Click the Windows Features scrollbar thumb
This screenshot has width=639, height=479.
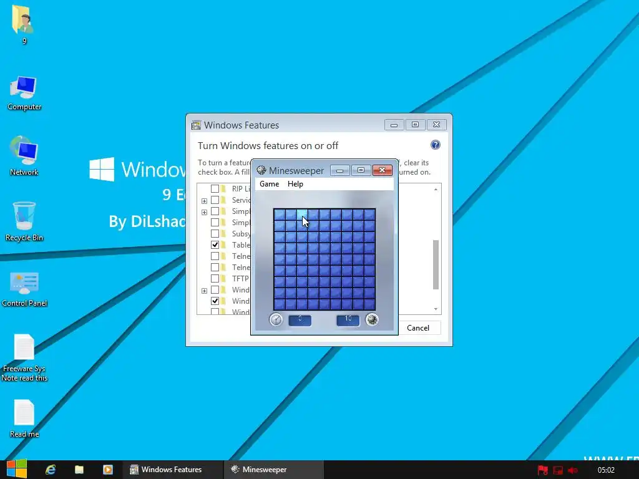pyautogui.click(x=436, y=264)
